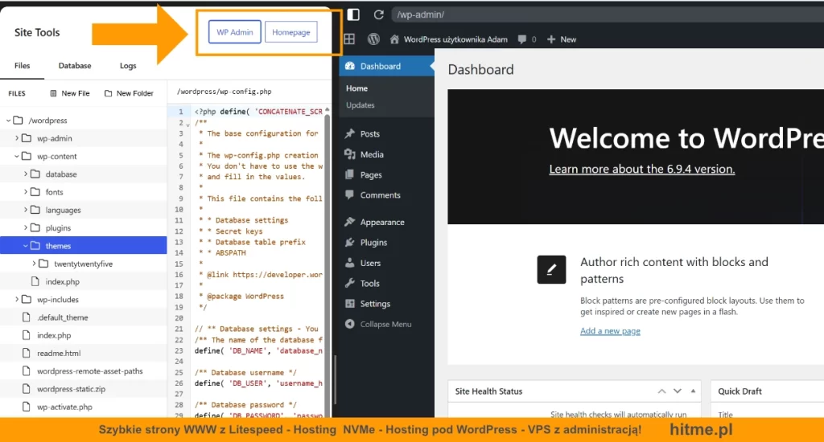Click the site home icon in the admin bar
The width and height of the screenshot is (824, 442).
point(394,39)
